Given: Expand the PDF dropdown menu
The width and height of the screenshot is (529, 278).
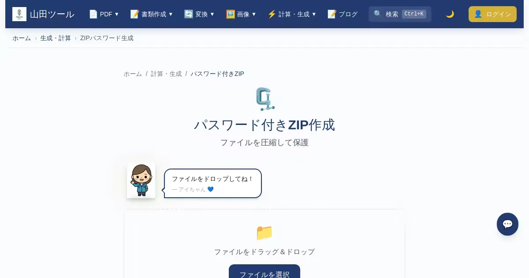Looking at the screenshot, I should [104, 14].
